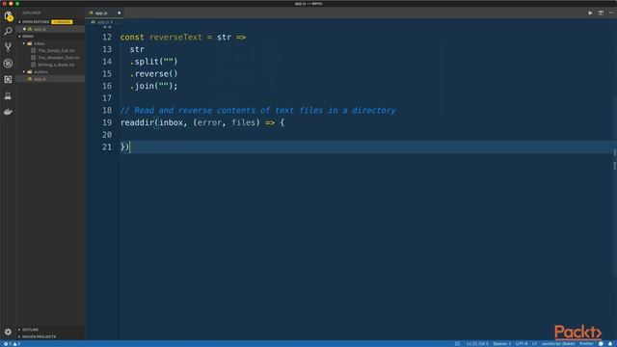Open the editor More Actions menu
Screen dimensions: 617x347
pyautogui.click(x=611, y=13)
